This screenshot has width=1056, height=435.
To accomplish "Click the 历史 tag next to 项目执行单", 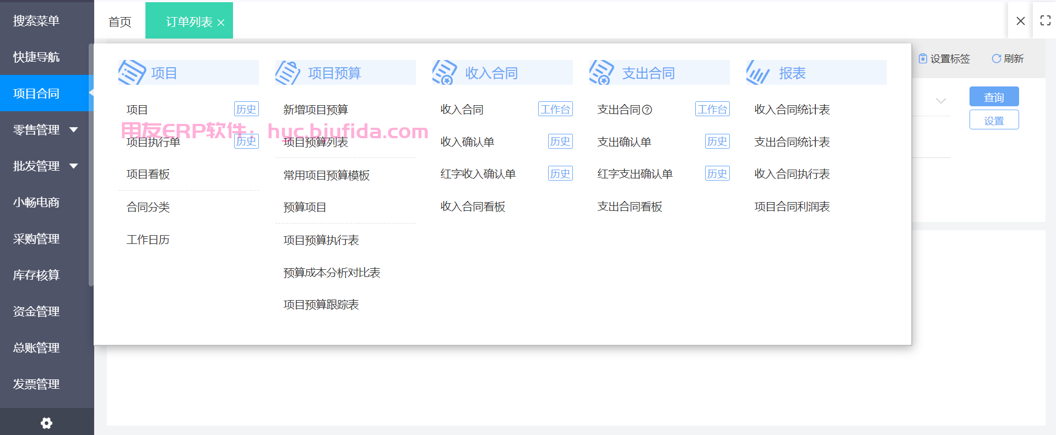I will [x=246, y=141].
